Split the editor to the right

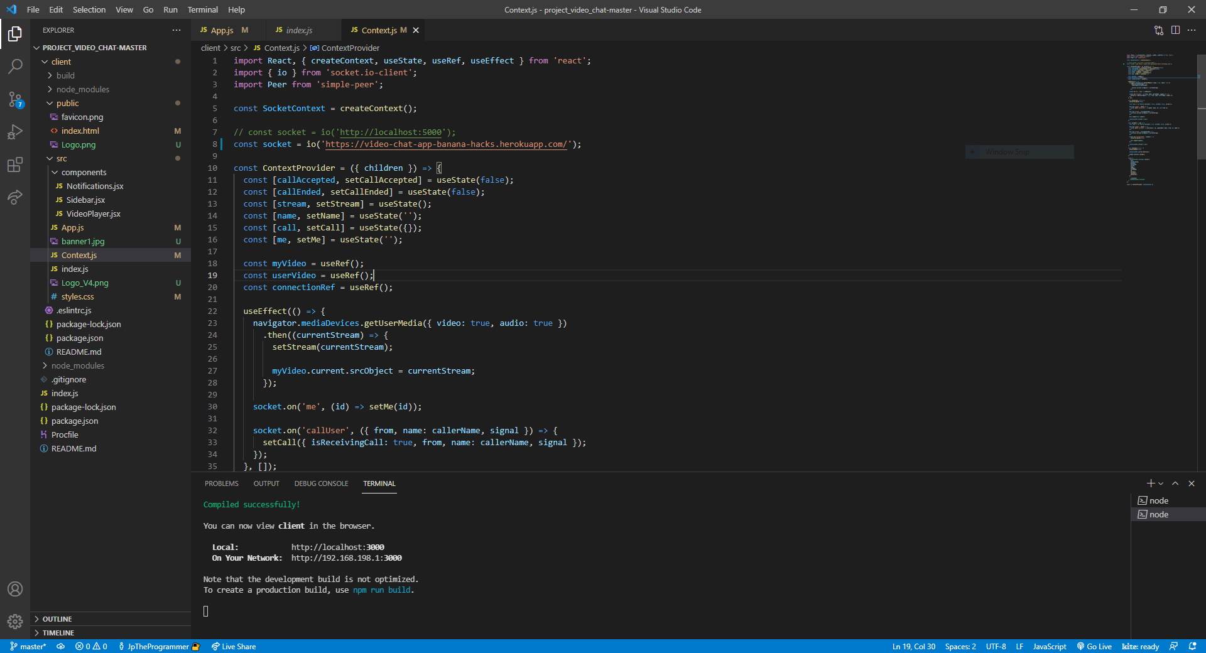click(x=1175, y=30)
